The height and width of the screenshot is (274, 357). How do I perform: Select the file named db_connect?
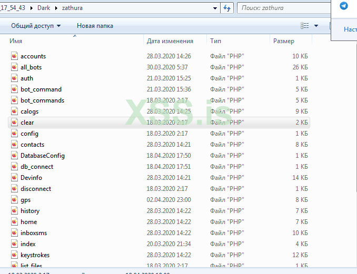pyautogui.click(x=37, y=167)
